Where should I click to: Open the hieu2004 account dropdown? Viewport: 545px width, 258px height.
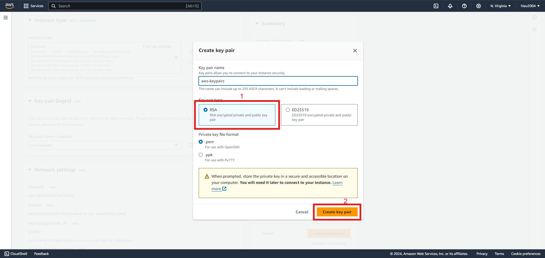click(x=530, y=6)
